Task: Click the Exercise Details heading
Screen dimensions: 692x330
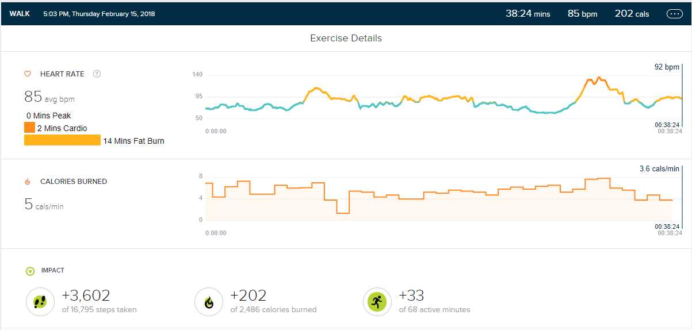Action: click(346, 39)
